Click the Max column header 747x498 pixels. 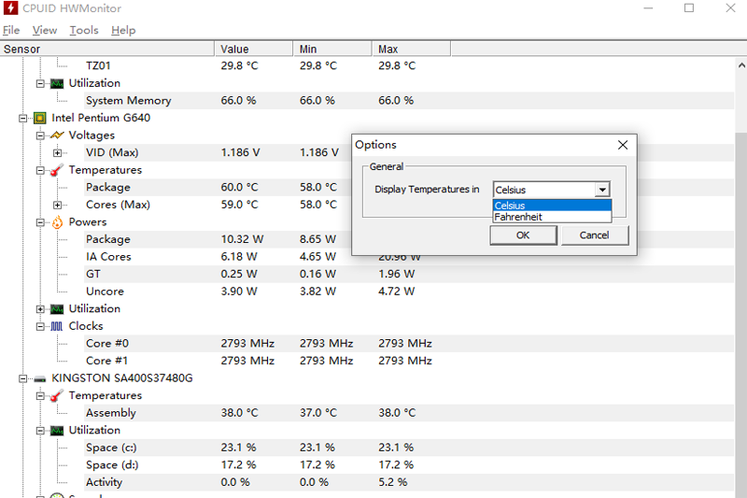click(411, 50)
